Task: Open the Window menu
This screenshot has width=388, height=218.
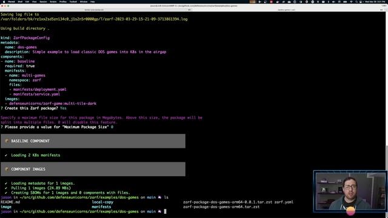Action: (84, 2)
